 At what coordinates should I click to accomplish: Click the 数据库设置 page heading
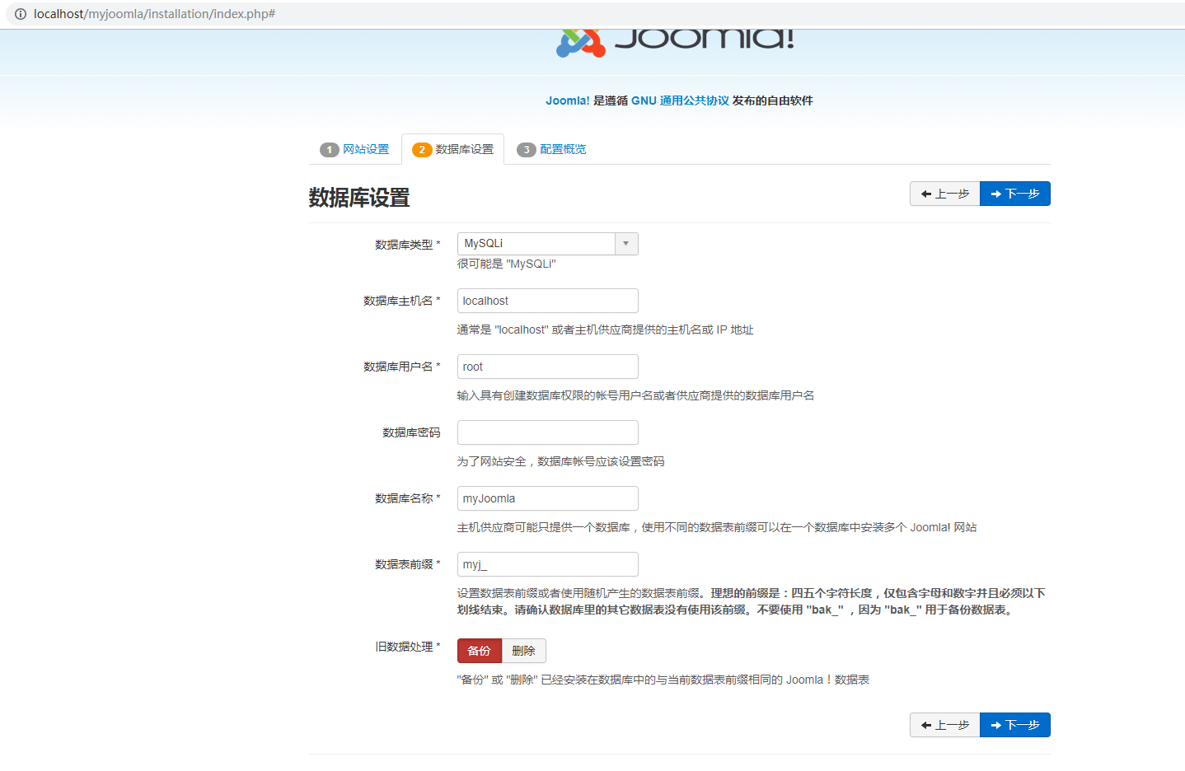(359, 198)
